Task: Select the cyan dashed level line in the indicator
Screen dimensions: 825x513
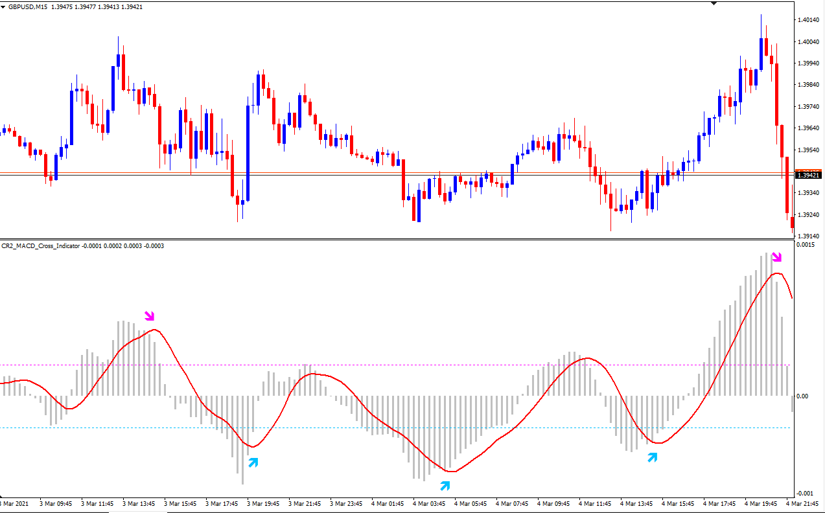Action: (397, 427)
